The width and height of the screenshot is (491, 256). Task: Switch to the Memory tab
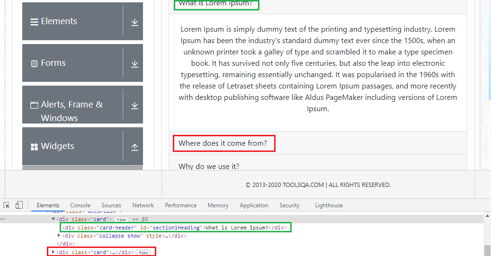tap(218, 205)
